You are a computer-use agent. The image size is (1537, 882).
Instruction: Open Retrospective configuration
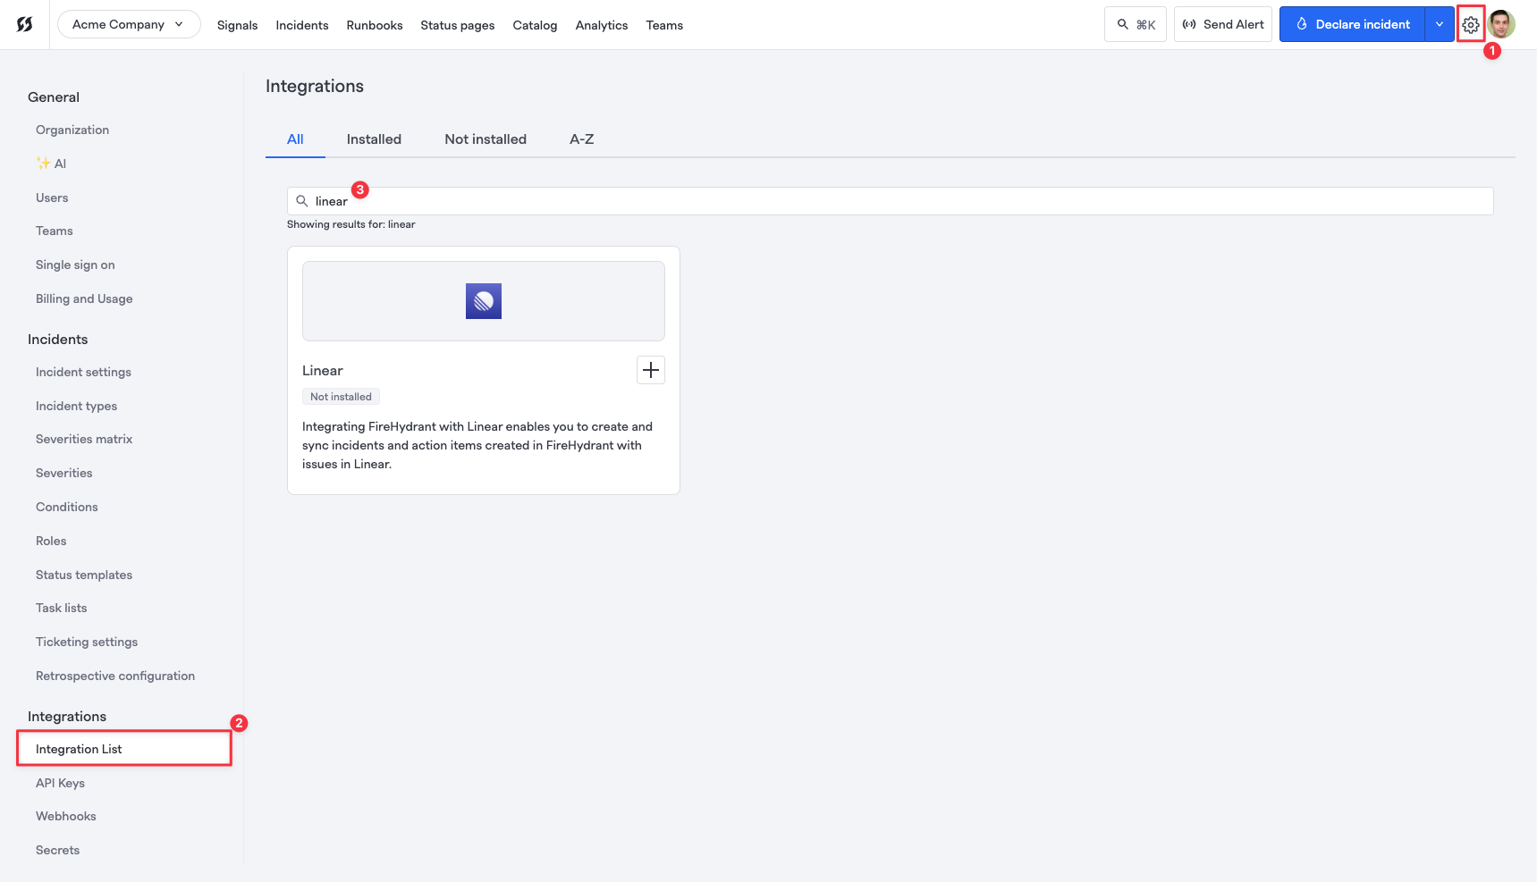tap(115, 676)
